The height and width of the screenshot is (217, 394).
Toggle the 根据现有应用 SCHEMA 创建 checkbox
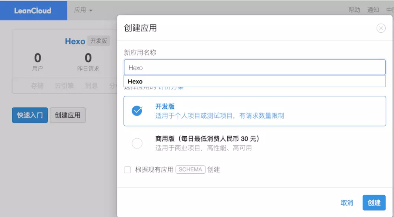tap(127, 170)
